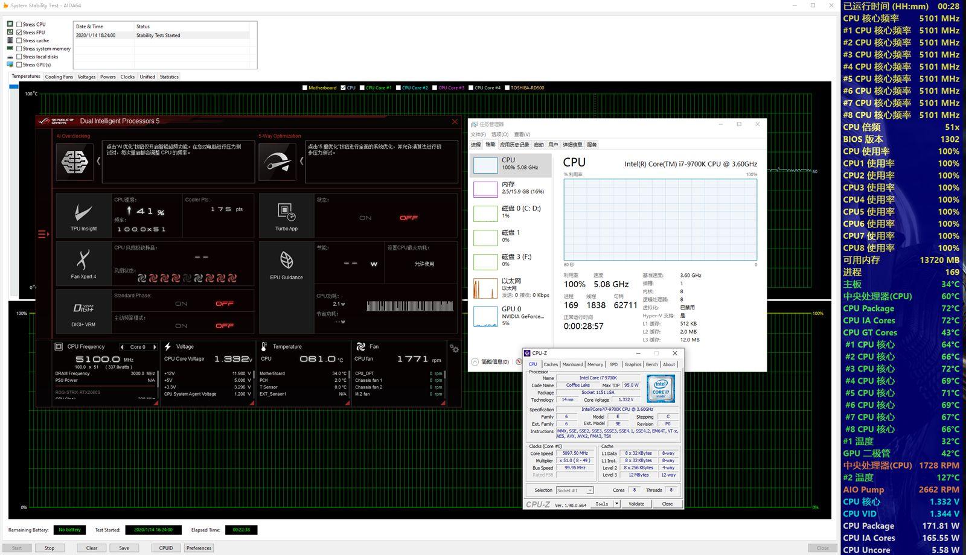Enable Stress local disks checkbox
Viewport: 966px width, 555px height.
[19, 57]
